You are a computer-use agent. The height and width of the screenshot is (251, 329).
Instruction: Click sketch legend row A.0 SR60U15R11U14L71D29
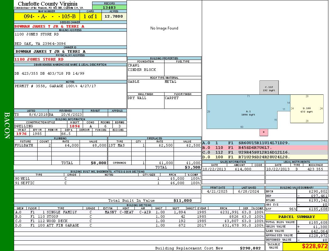point(265,143)
